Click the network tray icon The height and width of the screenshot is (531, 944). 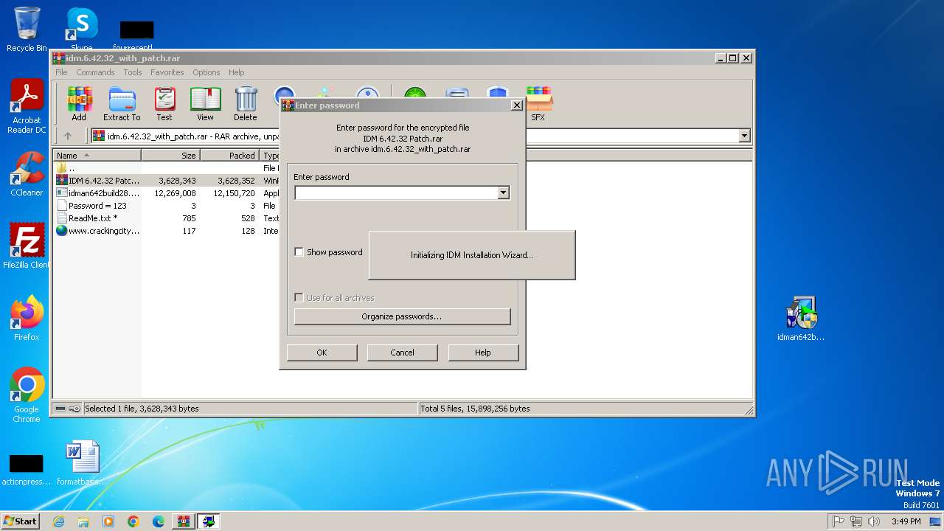(856, 521)
